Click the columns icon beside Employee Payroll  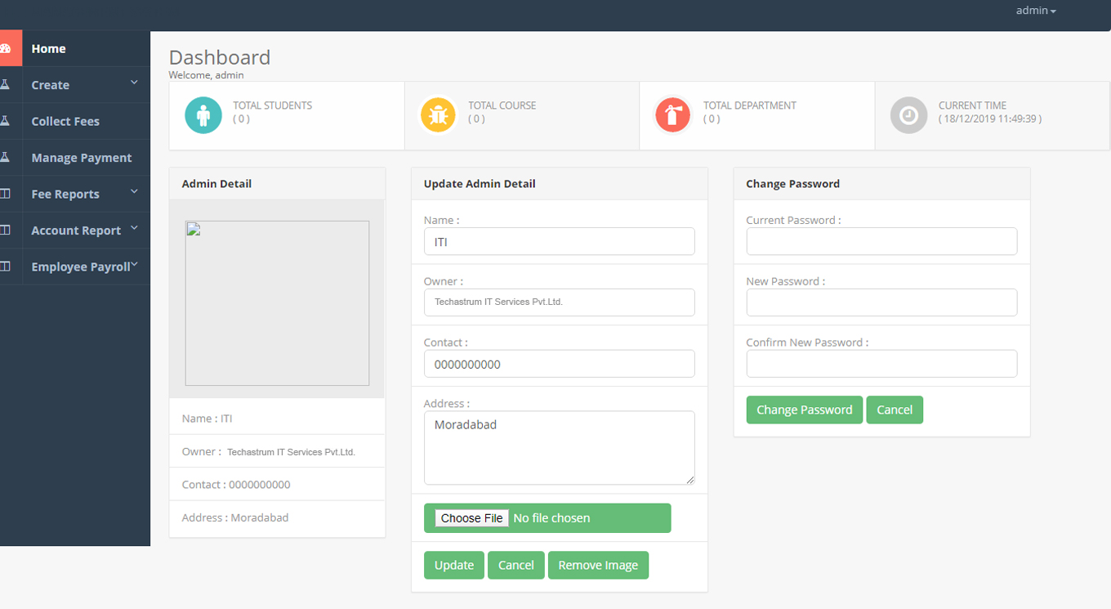[x=5, y=266]
